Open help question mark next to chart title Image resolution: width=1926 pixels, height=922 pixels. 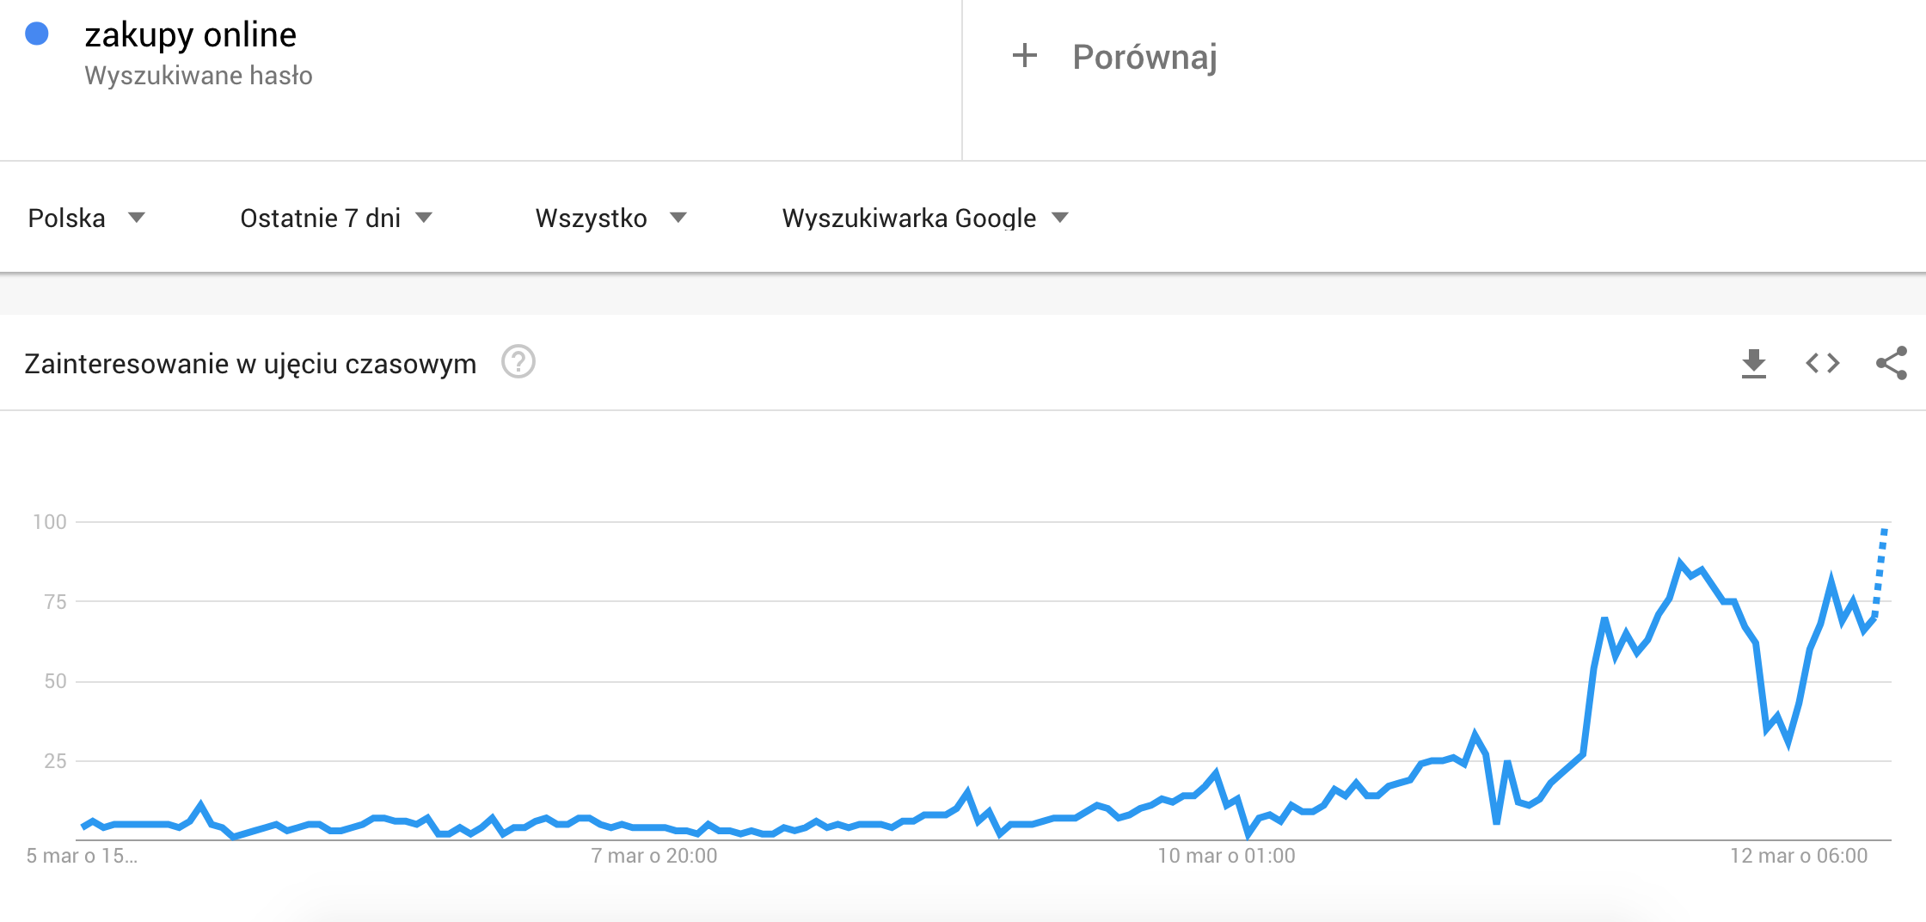pyautogui.click(x=518, y=362)
